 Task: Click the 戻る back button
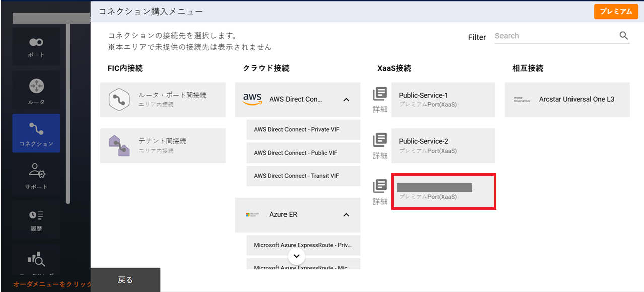tap(125, 280)
